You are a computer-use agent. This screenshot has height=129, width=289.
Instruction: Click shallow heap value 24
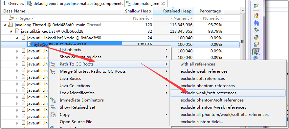[x=150, y=38]
